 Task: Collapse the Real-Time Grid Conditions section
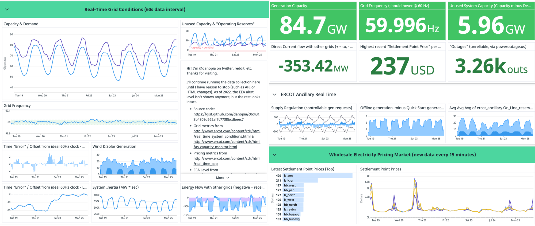[x=7, y=10]
